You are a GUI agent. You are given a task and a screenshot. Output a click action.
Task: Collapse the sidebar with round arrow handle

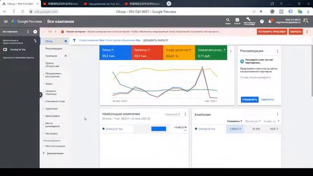pos(41,94)
